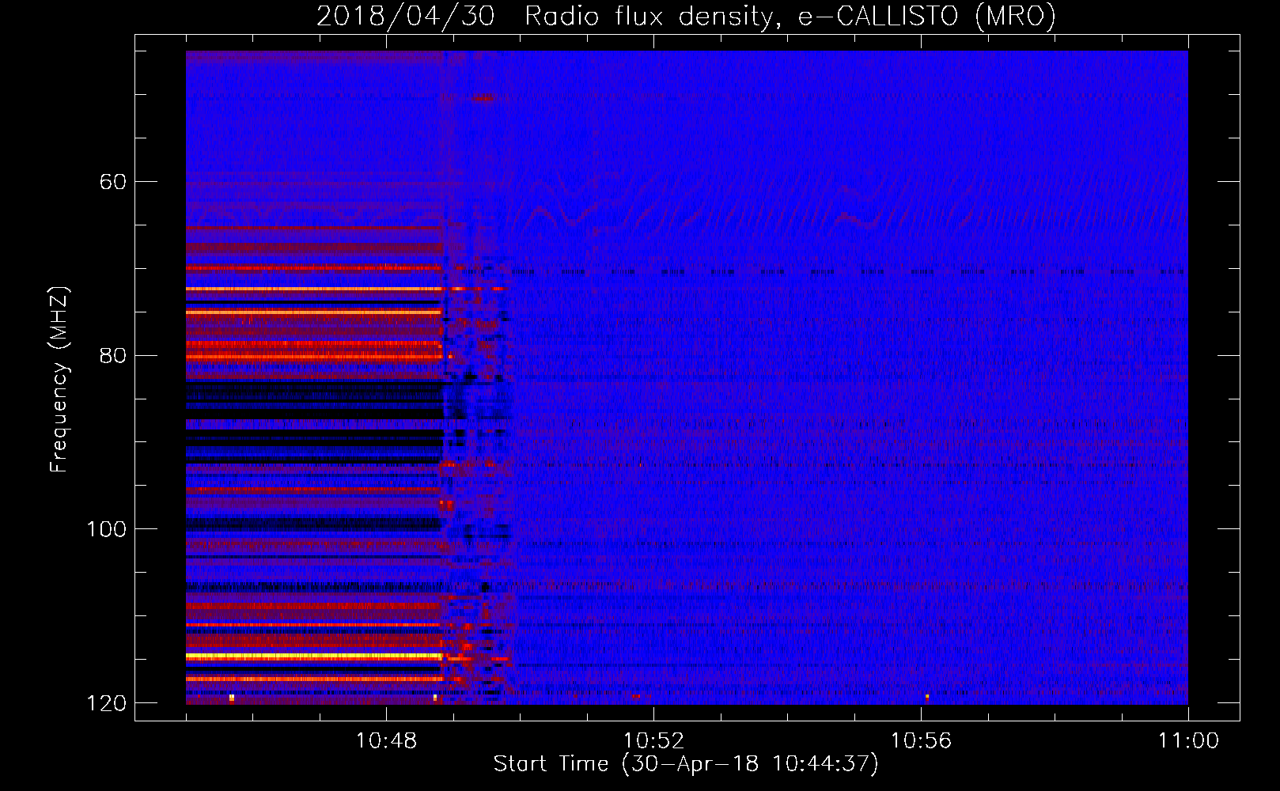Click the 100 frequency tick label
This screenshot has width=1280, height=791.
pyautogui.click(x=107, y=529)
